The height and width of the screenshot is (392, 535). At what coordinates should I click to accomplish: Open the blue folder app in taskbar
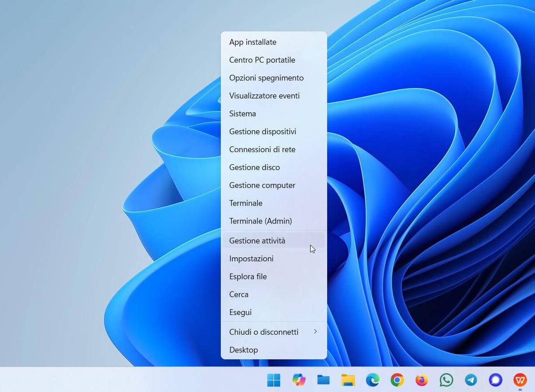coord(323,380)
